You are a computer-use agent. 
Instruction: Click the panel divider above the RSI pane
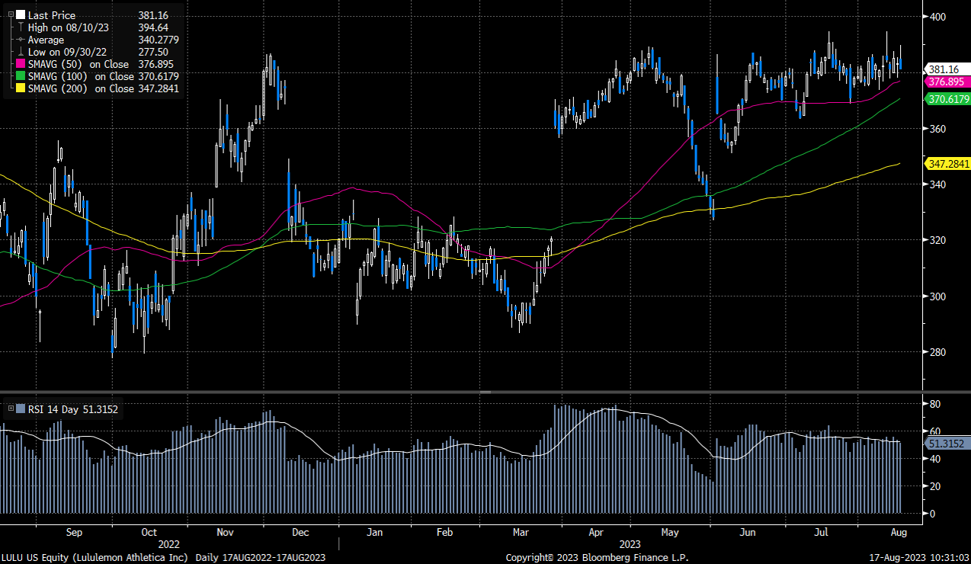click(x=485, y=392)
